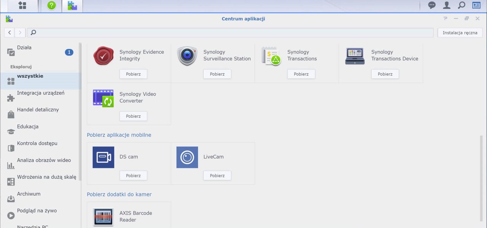Click Pobierz for Synology Transactions
487x228 pixels.
pos(301,74)
